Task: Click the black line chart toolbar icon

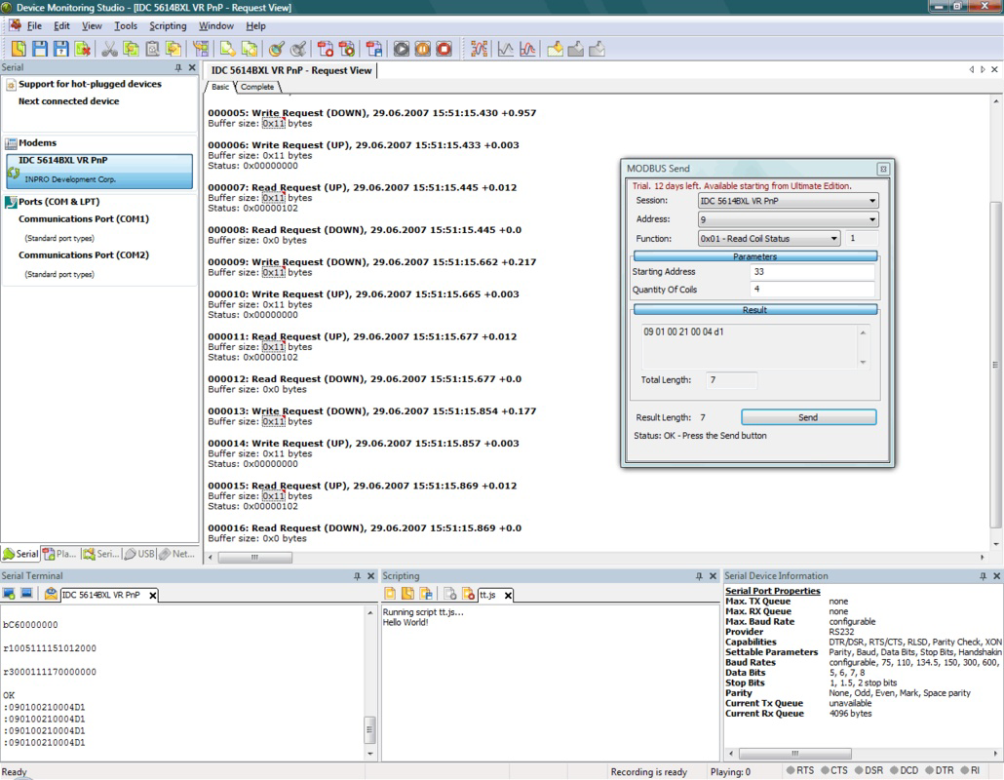Action: (x=506, y=49)
